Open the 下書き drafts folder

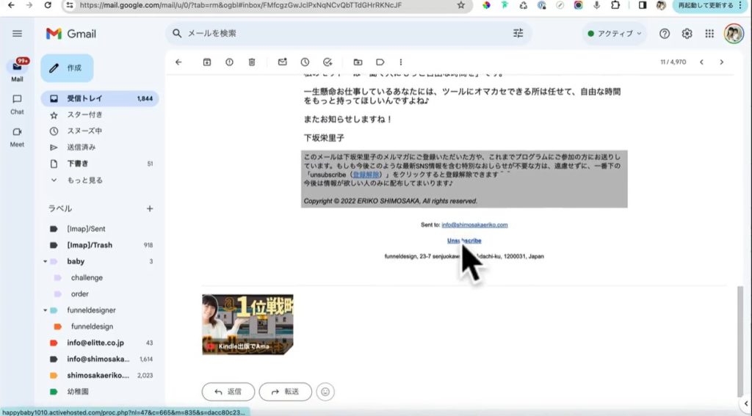pos(78,164)
